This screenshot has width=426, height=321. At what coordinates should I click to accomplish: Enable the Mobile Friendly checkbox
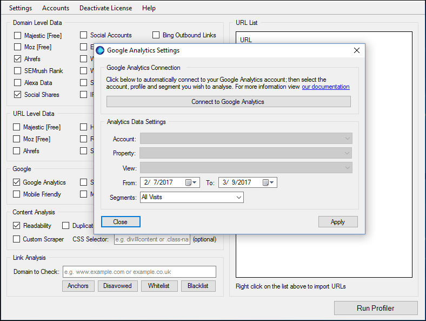pyautogui.click(x=18, y=194)
